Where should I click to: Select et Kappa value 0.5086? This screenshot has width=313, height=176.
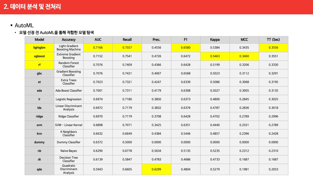(x=215, y=82)
